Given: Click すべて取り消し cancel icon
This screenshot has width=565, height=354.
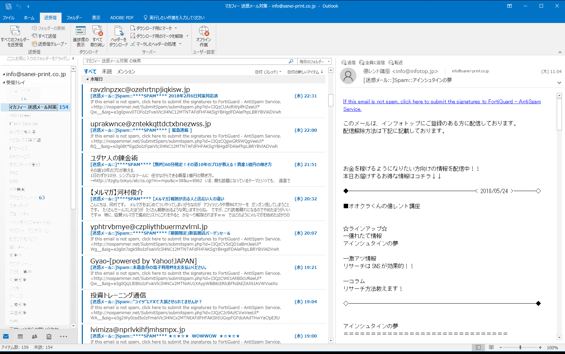Looking at the screenshot, I should point(98,36).
